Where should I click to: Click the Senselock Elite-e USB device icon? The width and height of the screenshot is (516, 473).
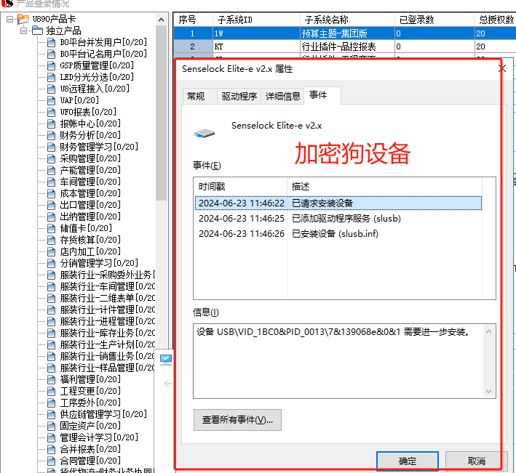pos(205,132)
